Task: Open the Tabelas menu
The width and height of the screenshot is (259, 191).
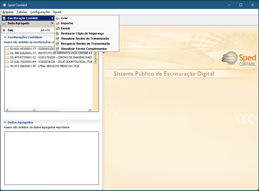Action: [22, 12]
